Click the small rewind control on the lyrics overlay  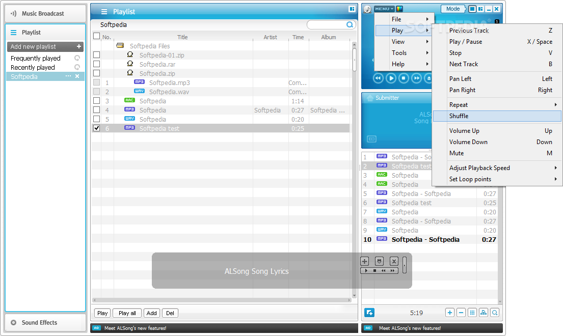(x=384, y=271)
